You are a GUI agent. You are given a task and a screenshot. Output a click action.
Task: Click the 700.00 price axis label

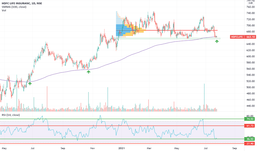pyautogui.click(x=251, y=26)
